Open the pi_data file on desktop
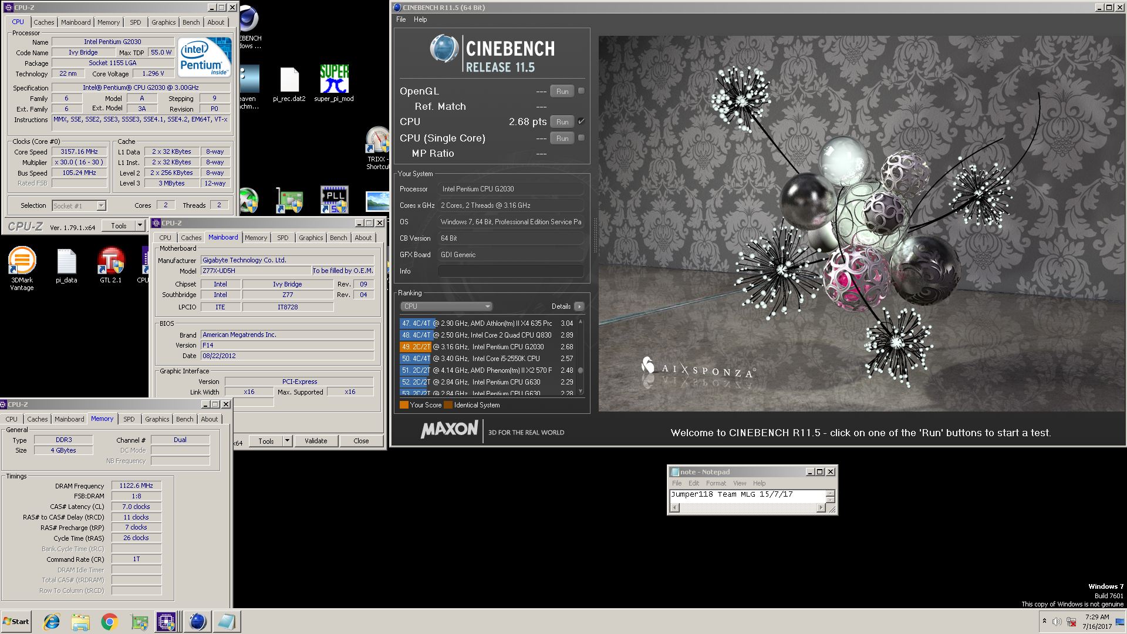Viewport: 1127px width, 634px height. [x=66, y=266]
